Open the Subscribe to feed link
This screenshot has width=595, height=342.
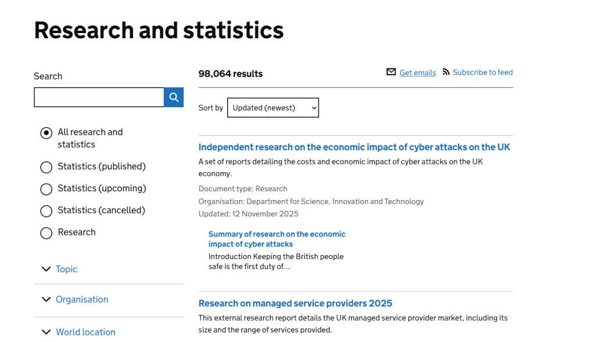click(482, 72)
